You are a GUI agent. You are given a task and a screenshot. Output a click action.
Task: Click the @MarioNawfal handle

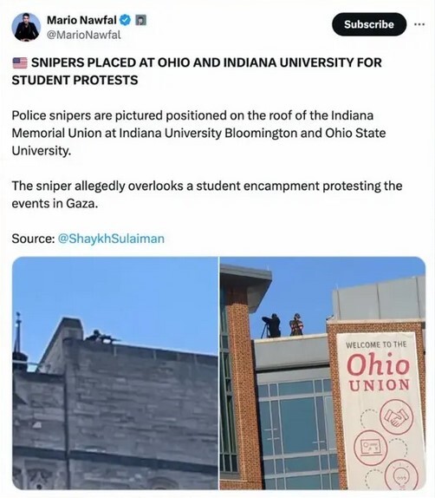click(x=84, y=35)
